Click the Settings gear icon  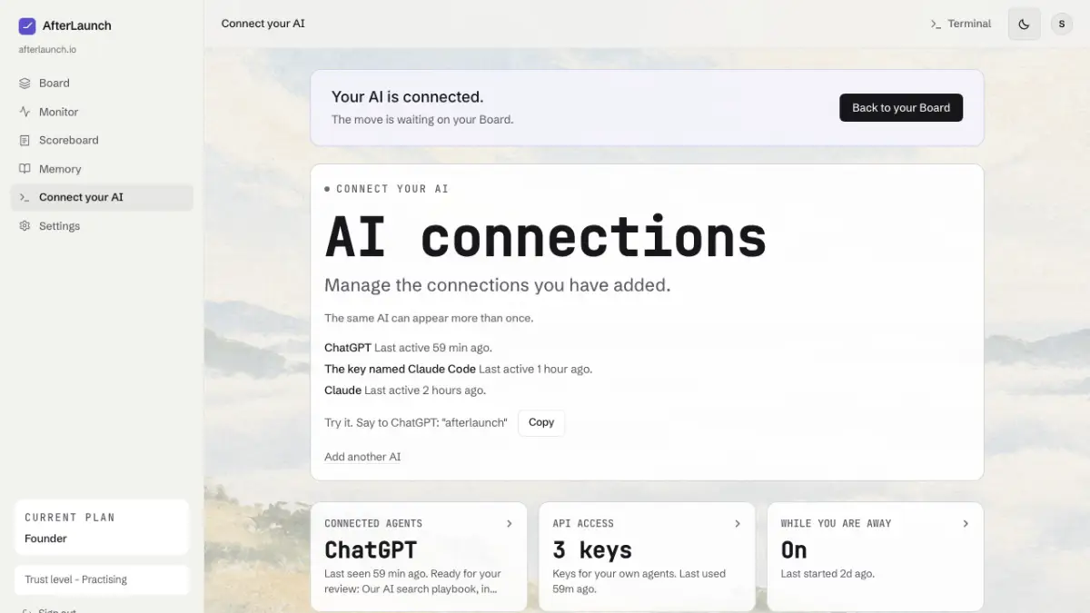click(x=25, y=226)
